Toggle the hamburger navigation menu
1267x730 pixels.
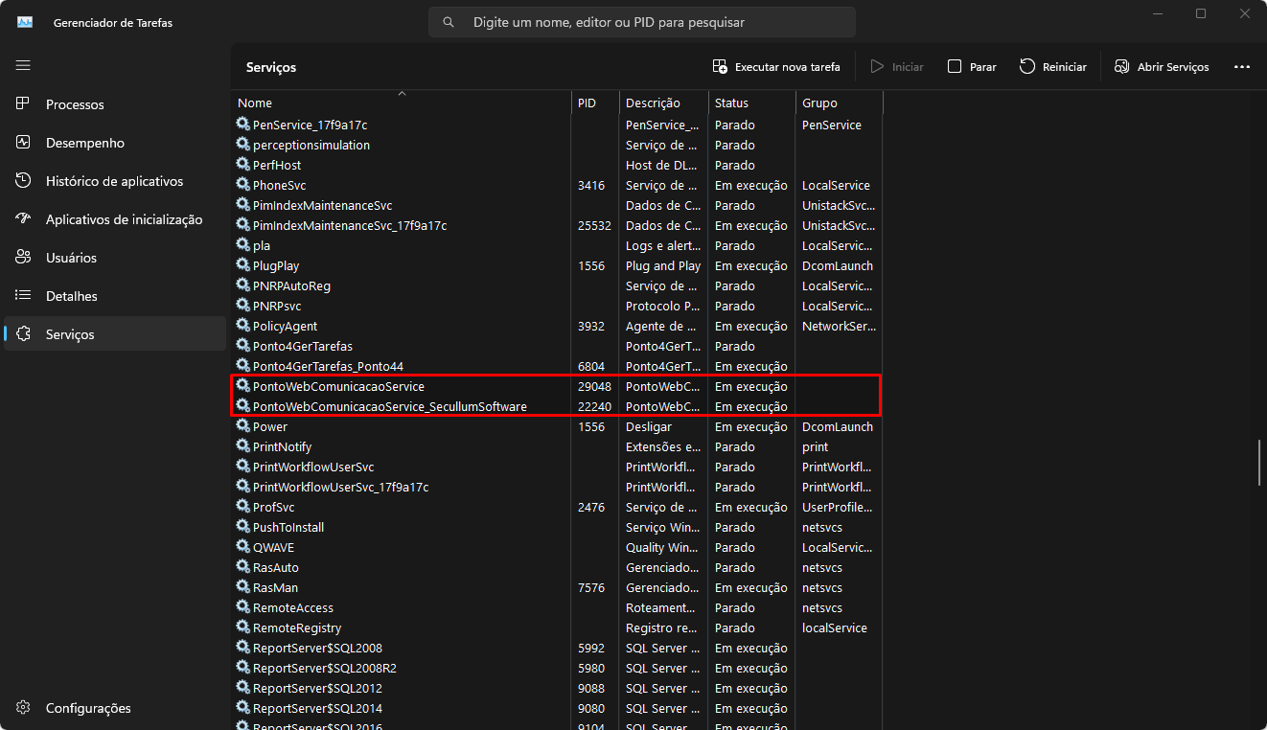click(23, 65)
